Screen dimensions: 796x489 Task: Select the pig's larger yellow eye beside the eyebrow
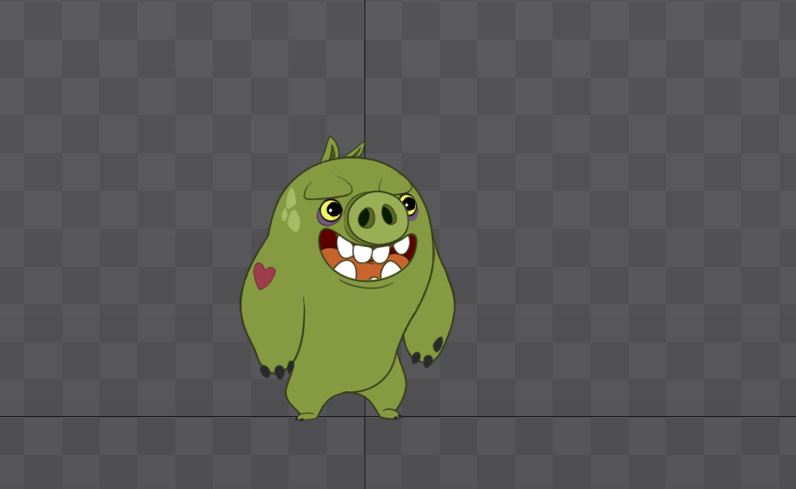pos(331,210)
